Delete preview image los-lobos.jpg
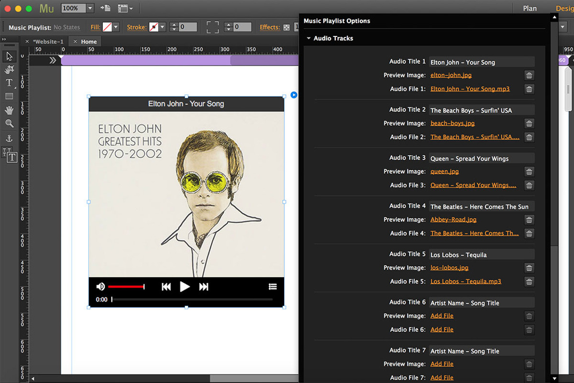This screenshot has width=574, height=383. point(529,268)
